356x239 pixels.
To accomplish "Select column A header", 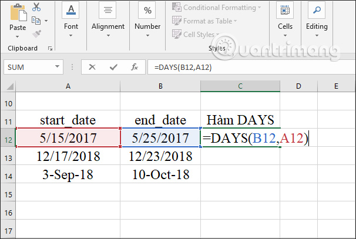I will pos(68,86).
